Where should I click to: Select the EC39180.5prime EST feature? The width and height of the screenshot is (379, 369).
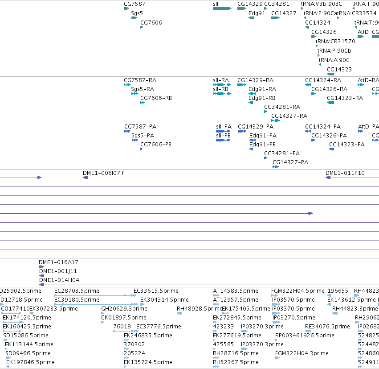96,304
